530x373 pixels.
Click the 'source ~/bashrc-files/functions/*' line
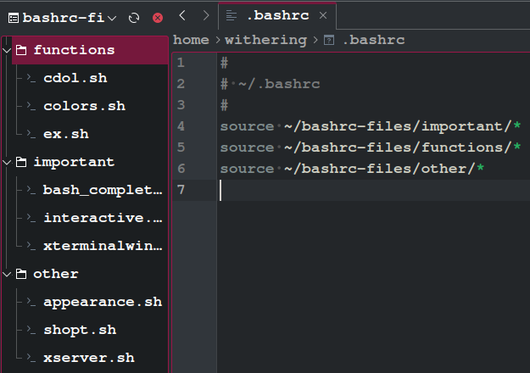371,148
